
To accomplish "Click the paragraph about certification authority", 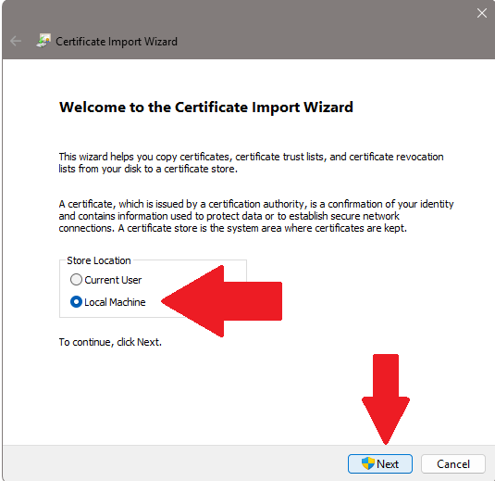I will point(256,216).
